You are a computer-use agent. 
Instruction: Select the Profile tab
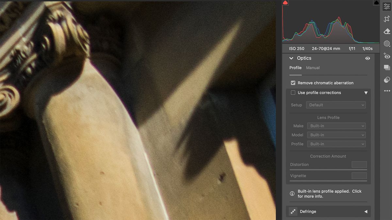click(295, 68)
